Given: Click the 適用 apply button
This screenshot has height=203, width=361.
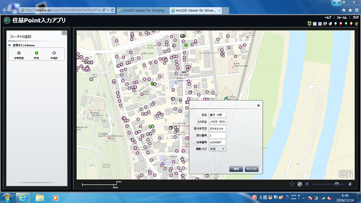Looking at the screenshot, I should tap(236, 169).
